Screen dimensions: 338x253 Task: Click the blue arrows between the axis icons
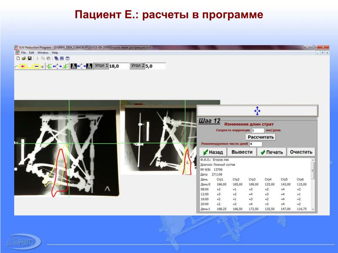tap(57, 67)
